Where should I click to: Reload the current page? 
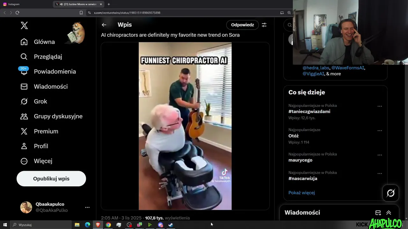18,13
